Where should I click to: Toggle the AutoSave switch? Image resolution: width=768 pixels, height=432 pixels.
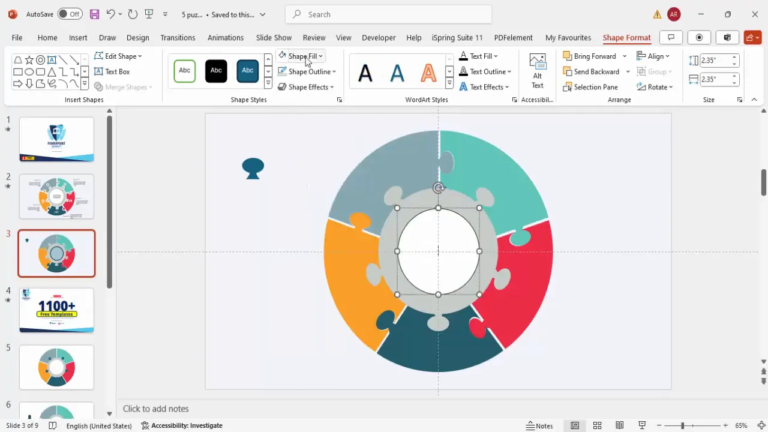tap(71, 14)
